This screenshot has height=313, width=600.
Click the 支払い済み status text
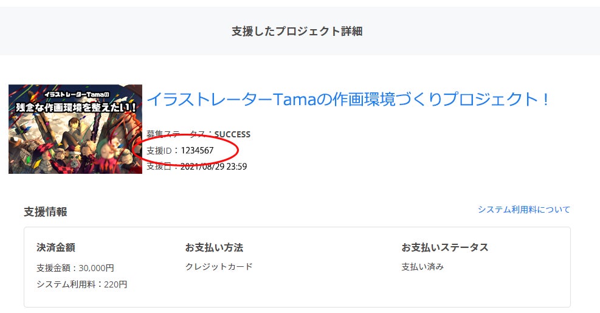point(422,266)
